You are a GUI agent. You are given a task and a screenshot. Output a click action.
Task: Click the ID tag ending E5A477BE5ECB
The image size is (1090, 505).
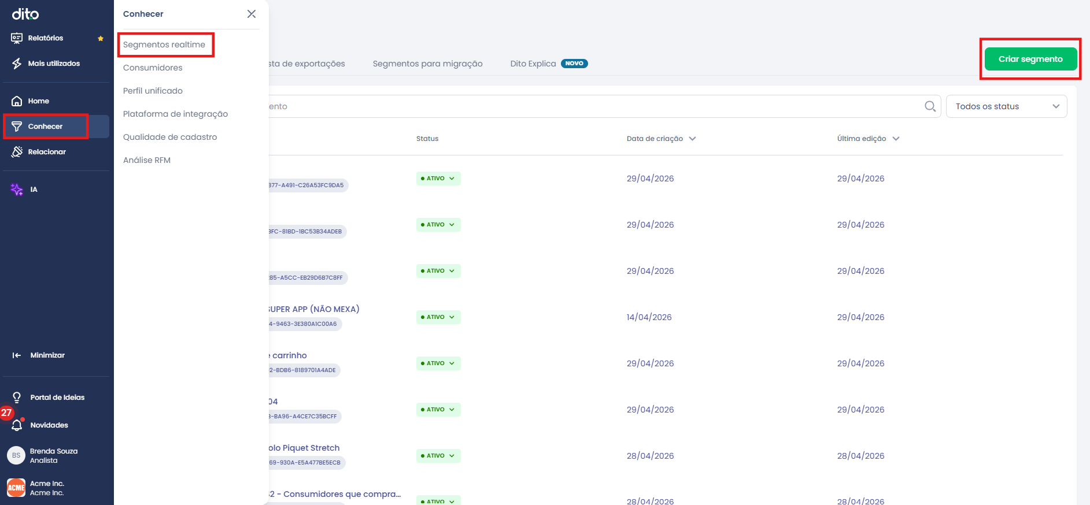[307, 463]
